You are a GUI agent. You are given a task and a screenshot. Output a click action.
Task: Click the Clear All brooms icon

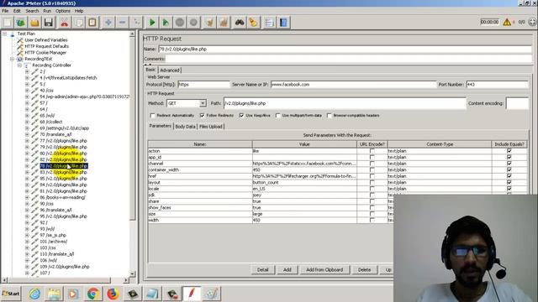click(224, 23)
